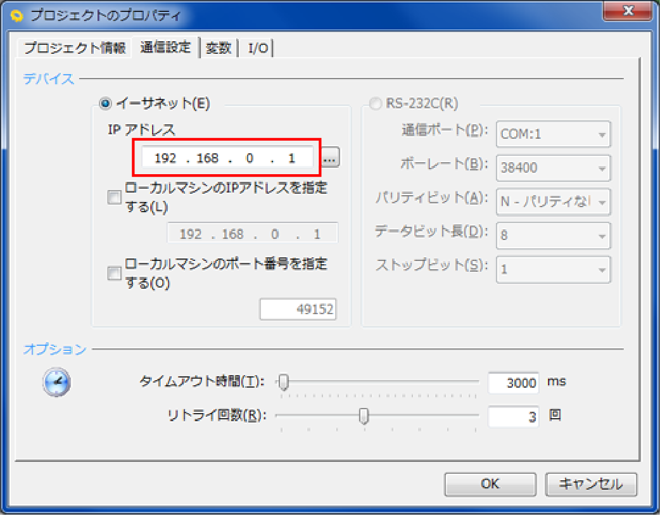The width and height of the screenshot is (660, 515).
Task: Open the パリティビット dropdown list
Action: (553, 202)
